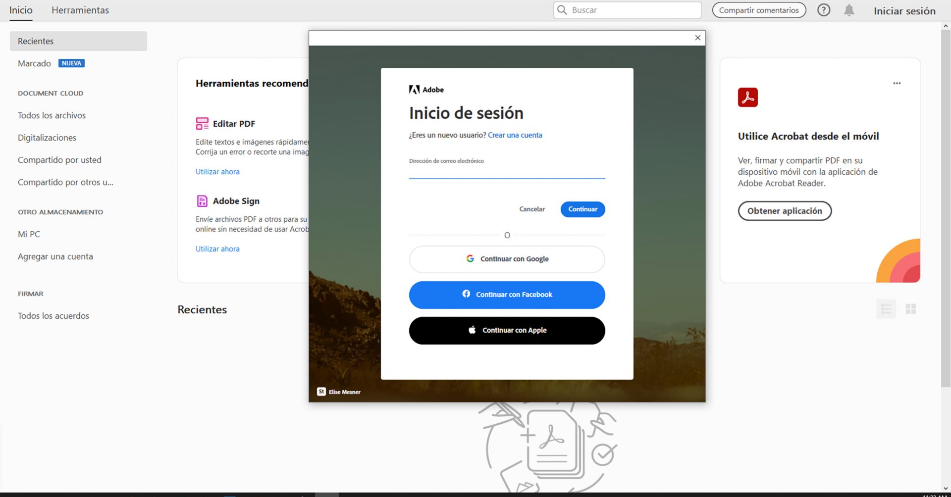Click the search magnifier icon

(x=562, y=9)
